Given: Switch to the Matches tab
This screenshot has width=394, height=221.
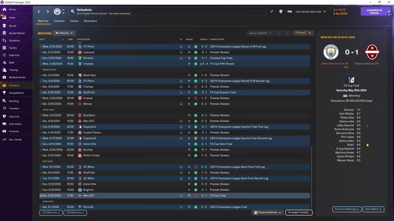Looking at the screenshot, I should point(43,21).
